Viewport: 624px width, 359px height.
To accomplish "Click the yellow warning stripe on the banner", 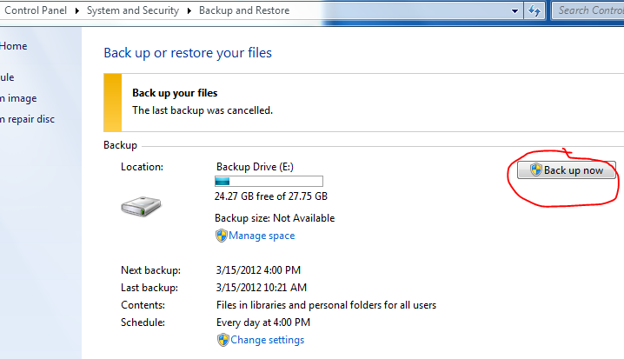I will pos(112,102).
